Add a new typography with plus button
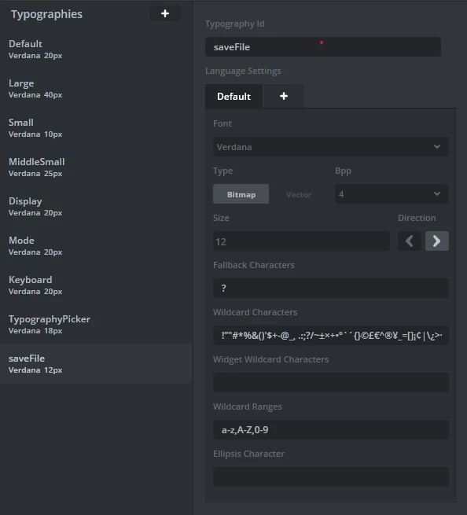The width and height of the screenshot is (467, 515). pos(165,13)
